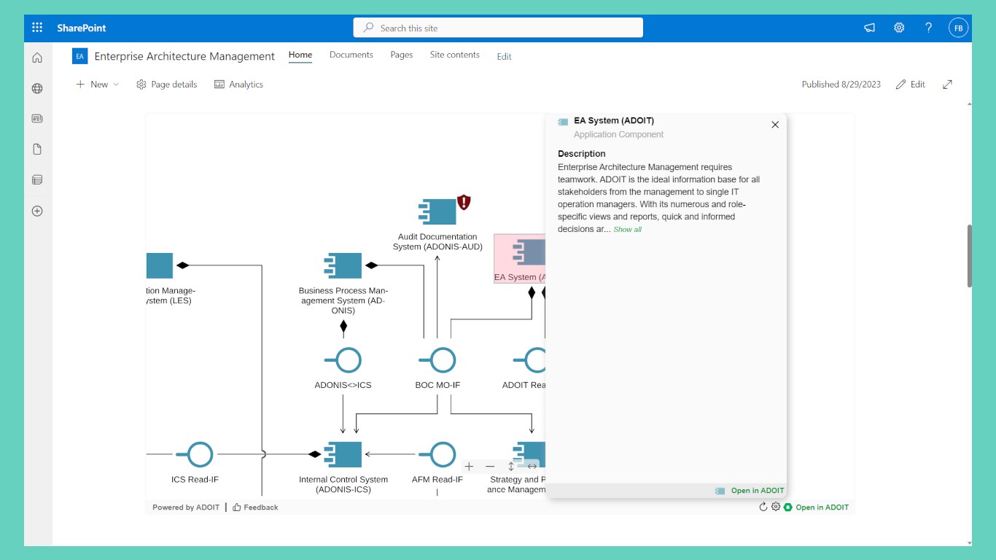Click Show all in the description
Viewport: 996px width, 560px height.
[627, 230]
